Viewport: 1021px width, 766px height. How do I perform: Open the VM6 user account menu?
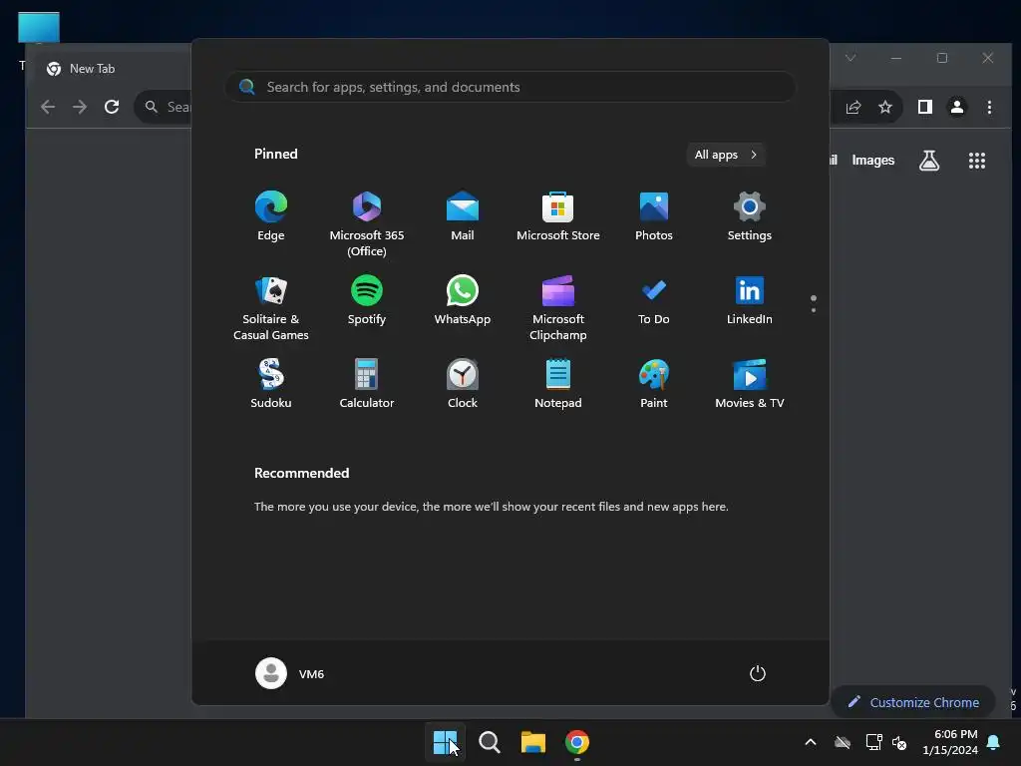tap(290, 673)
